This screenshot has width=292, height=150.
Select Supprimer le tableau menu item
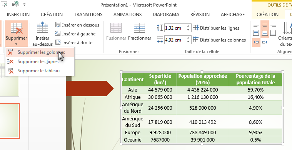(40, 71)
